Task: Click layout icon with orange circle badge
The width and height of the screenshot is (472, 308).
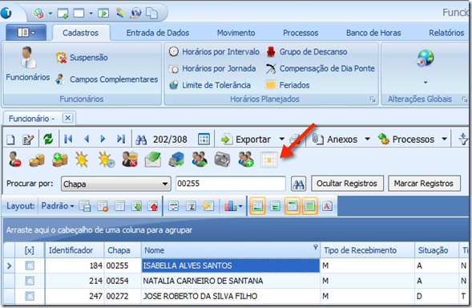Action: [103, 206]
